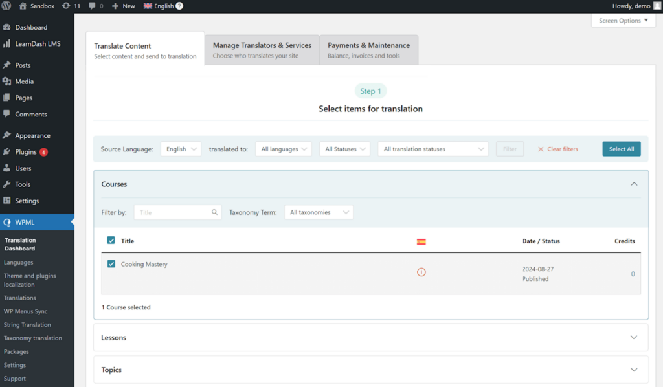This screenshot has width=663, height=387.
Task: Click the Title filter input field
Action: click(177, 212)
